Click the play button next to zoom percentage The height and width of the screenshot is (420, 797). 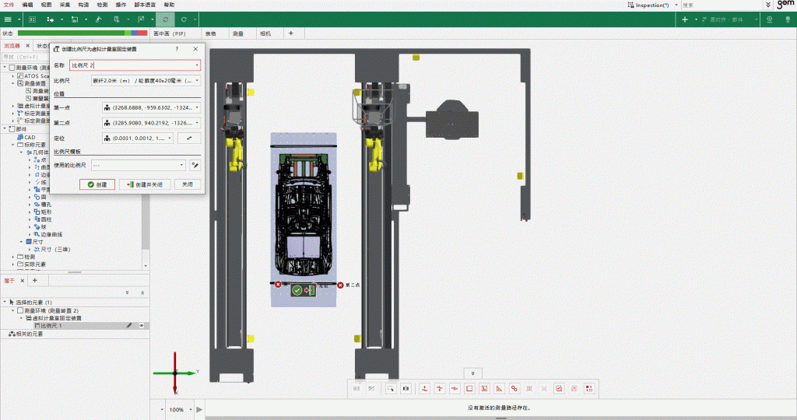(199, 409)
